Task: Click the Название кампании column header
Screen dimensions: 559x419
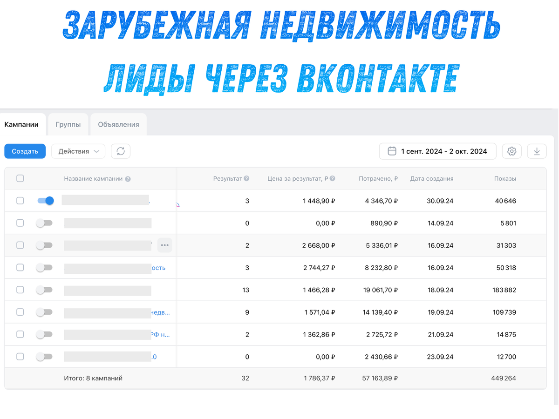Action: click(94, 179)
